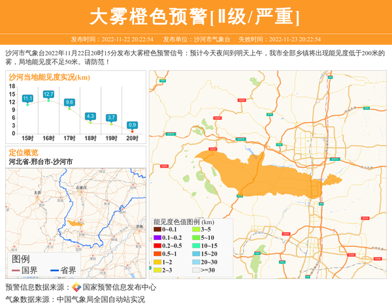392x307 pixels.
Task: Click the orange fog area on the overview map
Action: pyautogui.click(x=75, y=224)
